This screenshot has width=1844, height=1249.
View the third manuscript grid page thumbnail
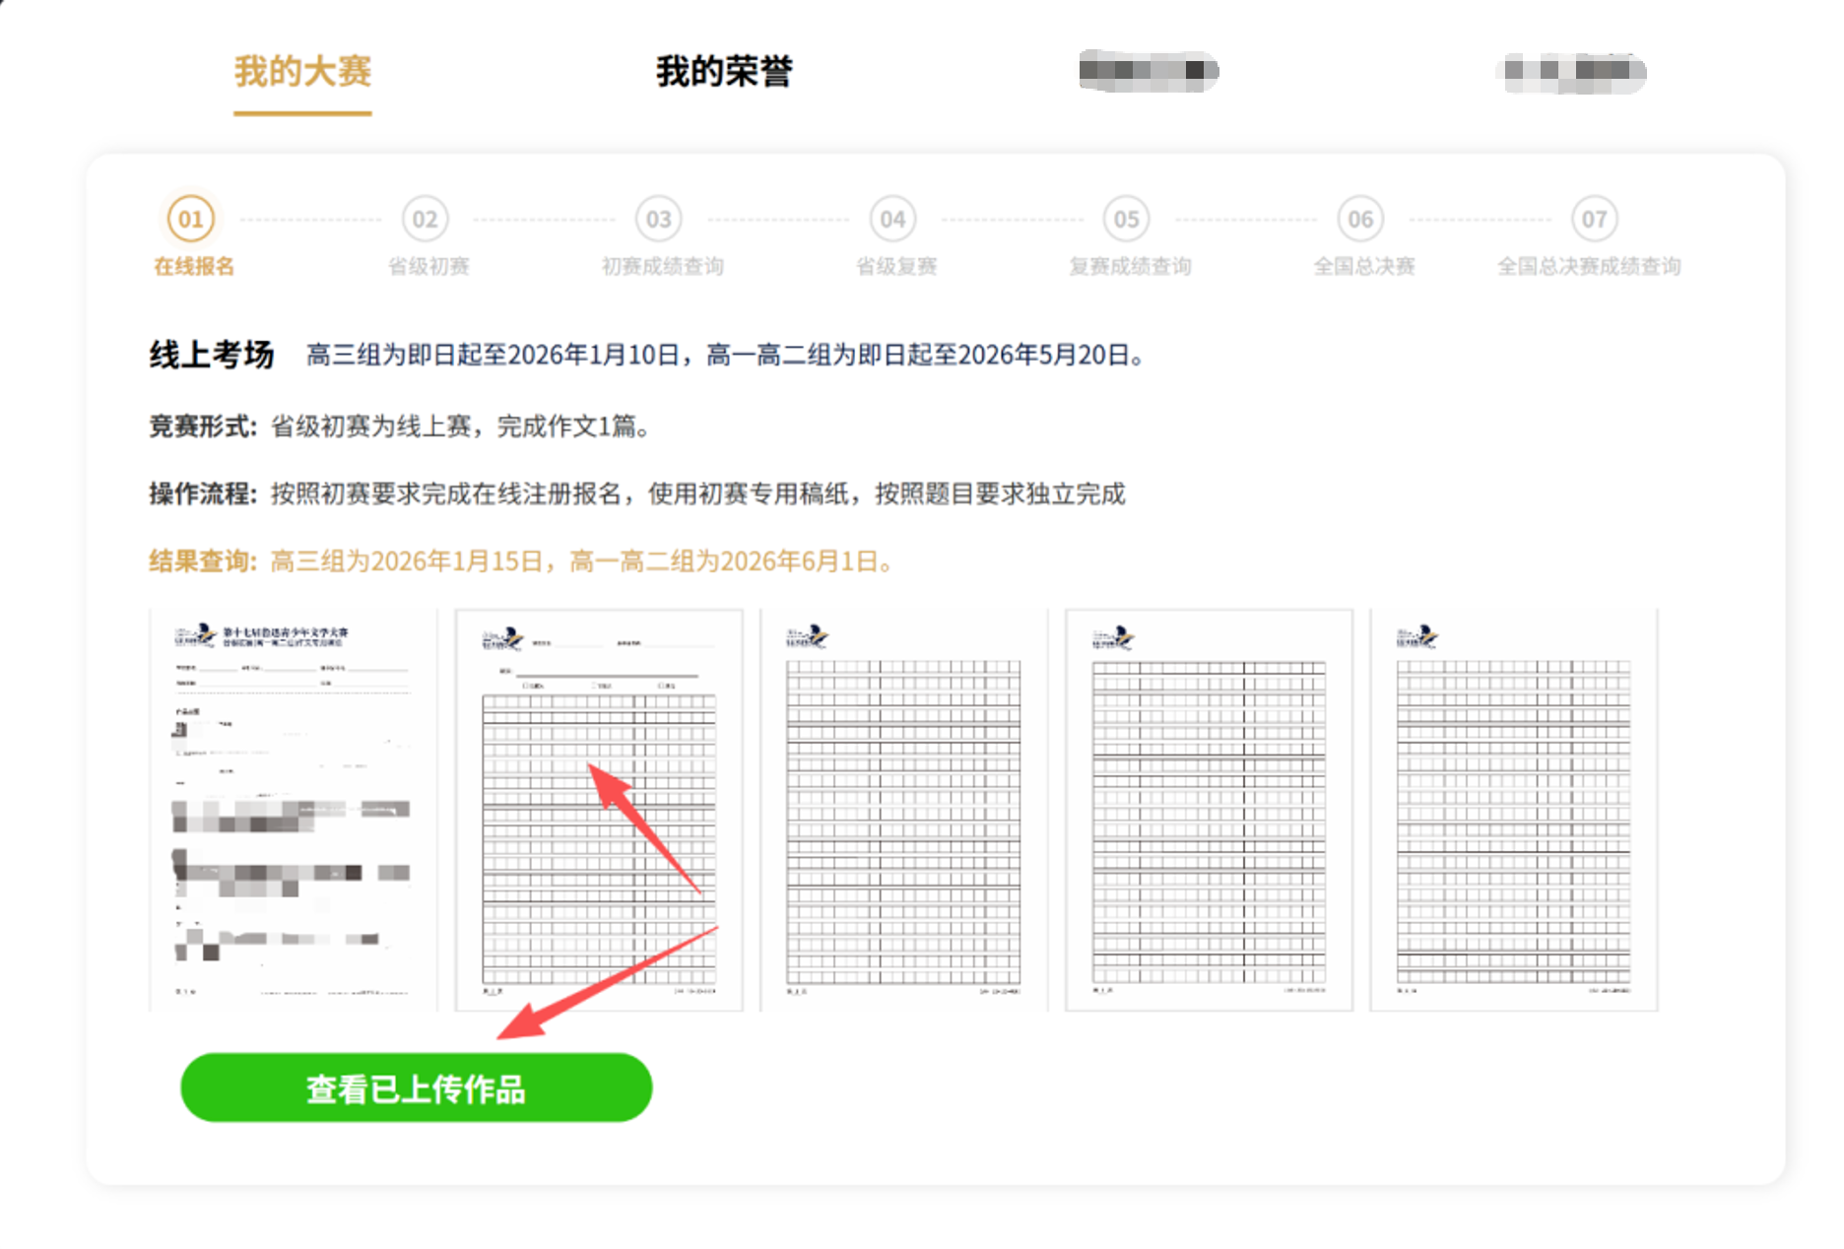903,810
